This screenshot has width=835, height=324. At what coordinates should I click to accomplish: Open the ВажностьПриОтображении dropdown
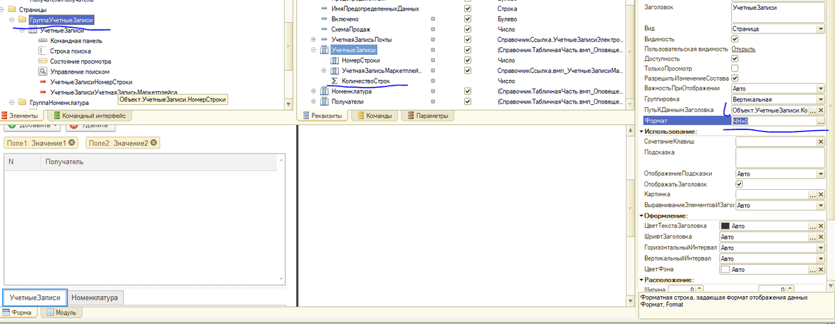pos(820,89)
